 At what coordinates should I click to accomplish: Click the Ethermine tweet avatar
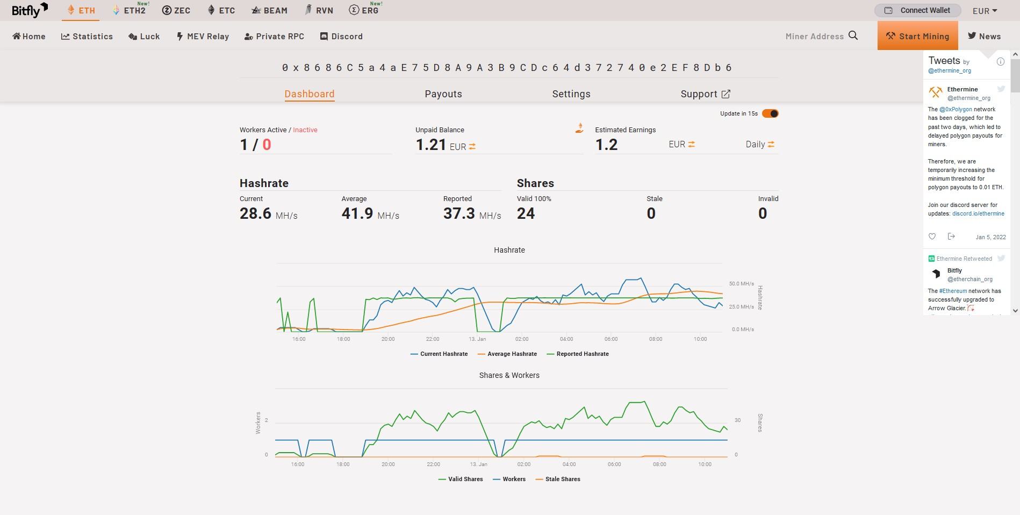tap(936, 92)
